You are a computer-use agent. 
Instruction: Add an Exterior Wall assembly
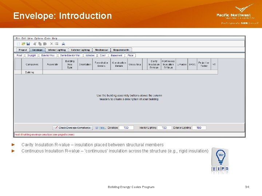(x=48, y=55)
